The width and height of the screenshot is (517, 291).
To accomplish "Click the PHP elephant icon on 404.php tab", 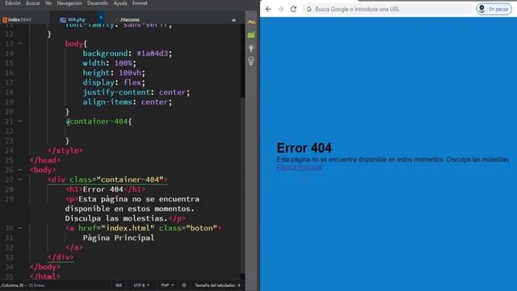I will coord(63,19).
